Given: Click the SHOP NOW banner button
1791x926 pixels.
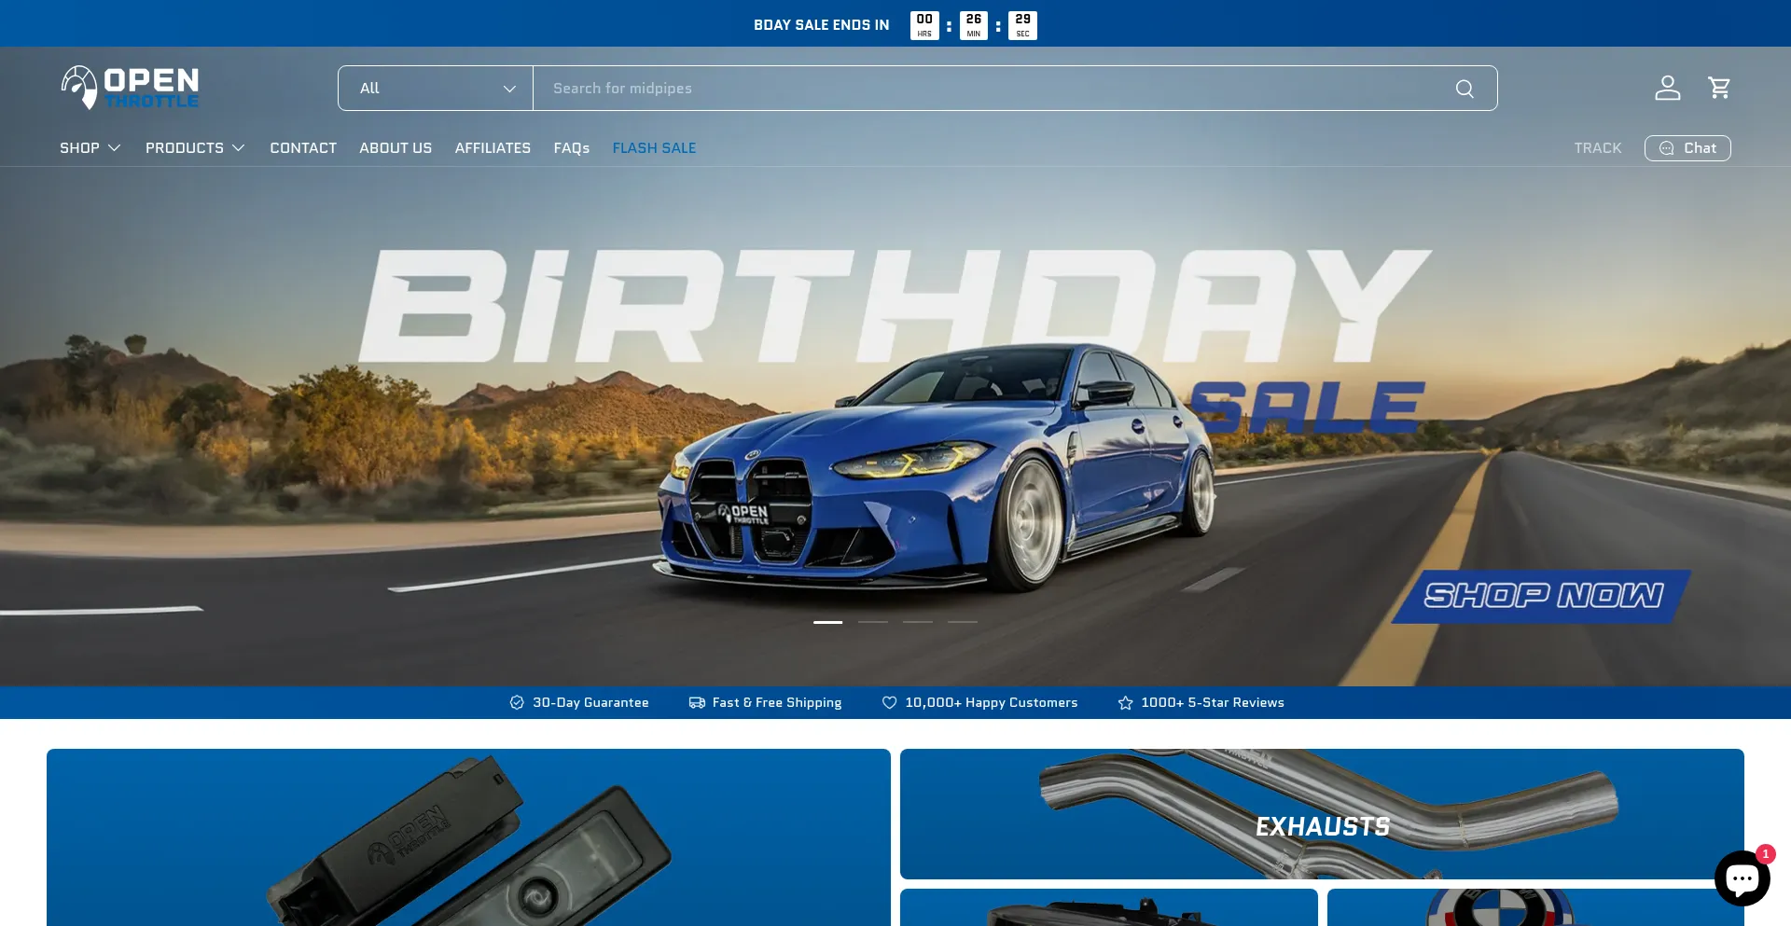Looking at the screenshot, I should coord(1541,596).
